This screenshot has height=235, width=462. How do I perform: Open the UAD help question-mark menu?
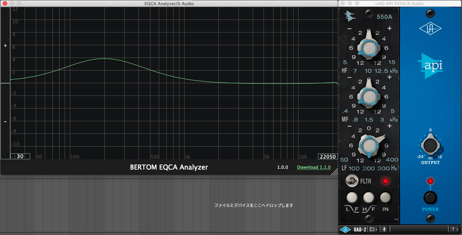tap(454, 229)
